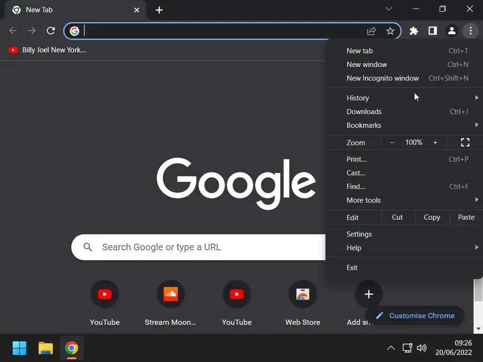
Task: Increase zoom with the plus button
Action: click(435, 142)
